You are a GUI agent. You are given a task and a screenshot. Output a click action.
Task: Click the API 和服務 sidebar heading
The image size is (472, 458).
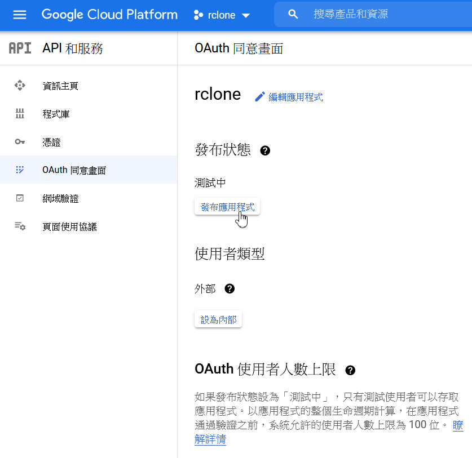[73, 48]
